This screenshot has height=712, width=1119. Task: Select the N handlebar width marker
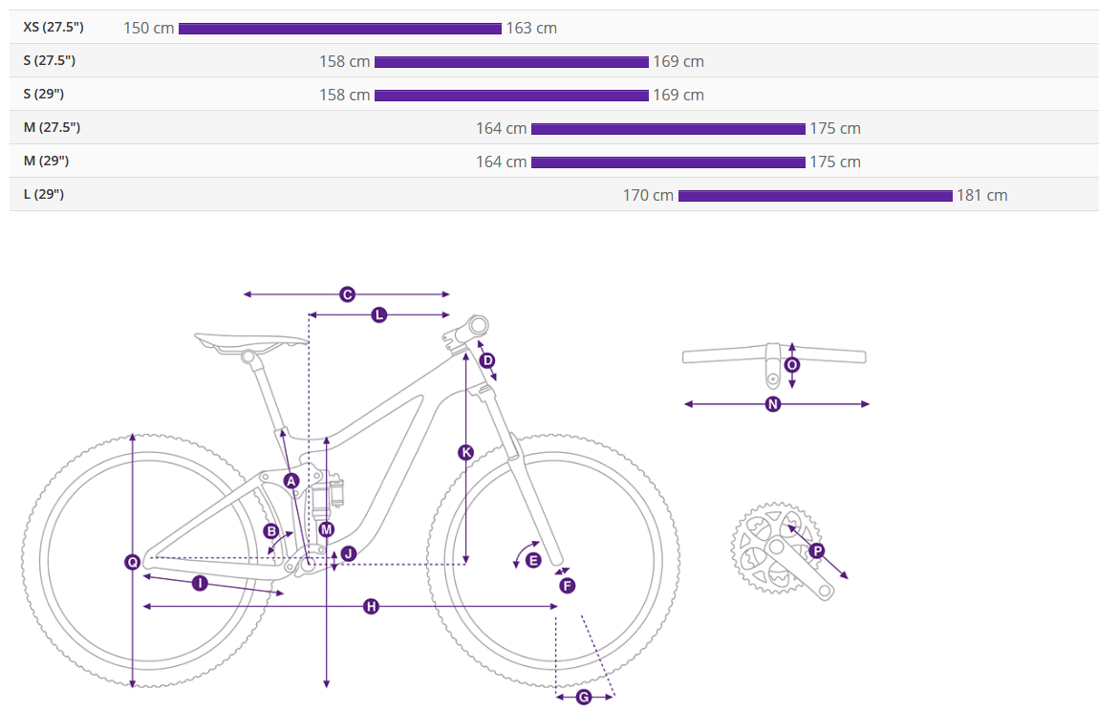click(x=773, y=404)
